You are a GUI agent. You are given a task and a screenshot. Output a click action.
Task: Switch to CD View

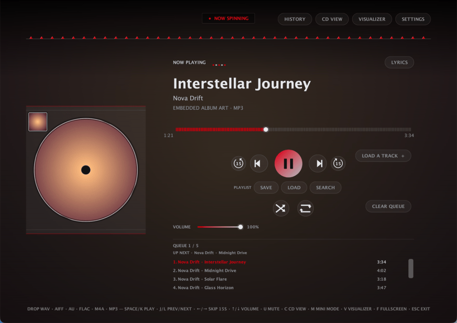click(x=332, y=19)
